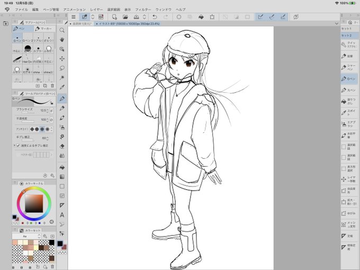Choose 丸ペン in quick access
360x270 pixels.
click(349, 90)
